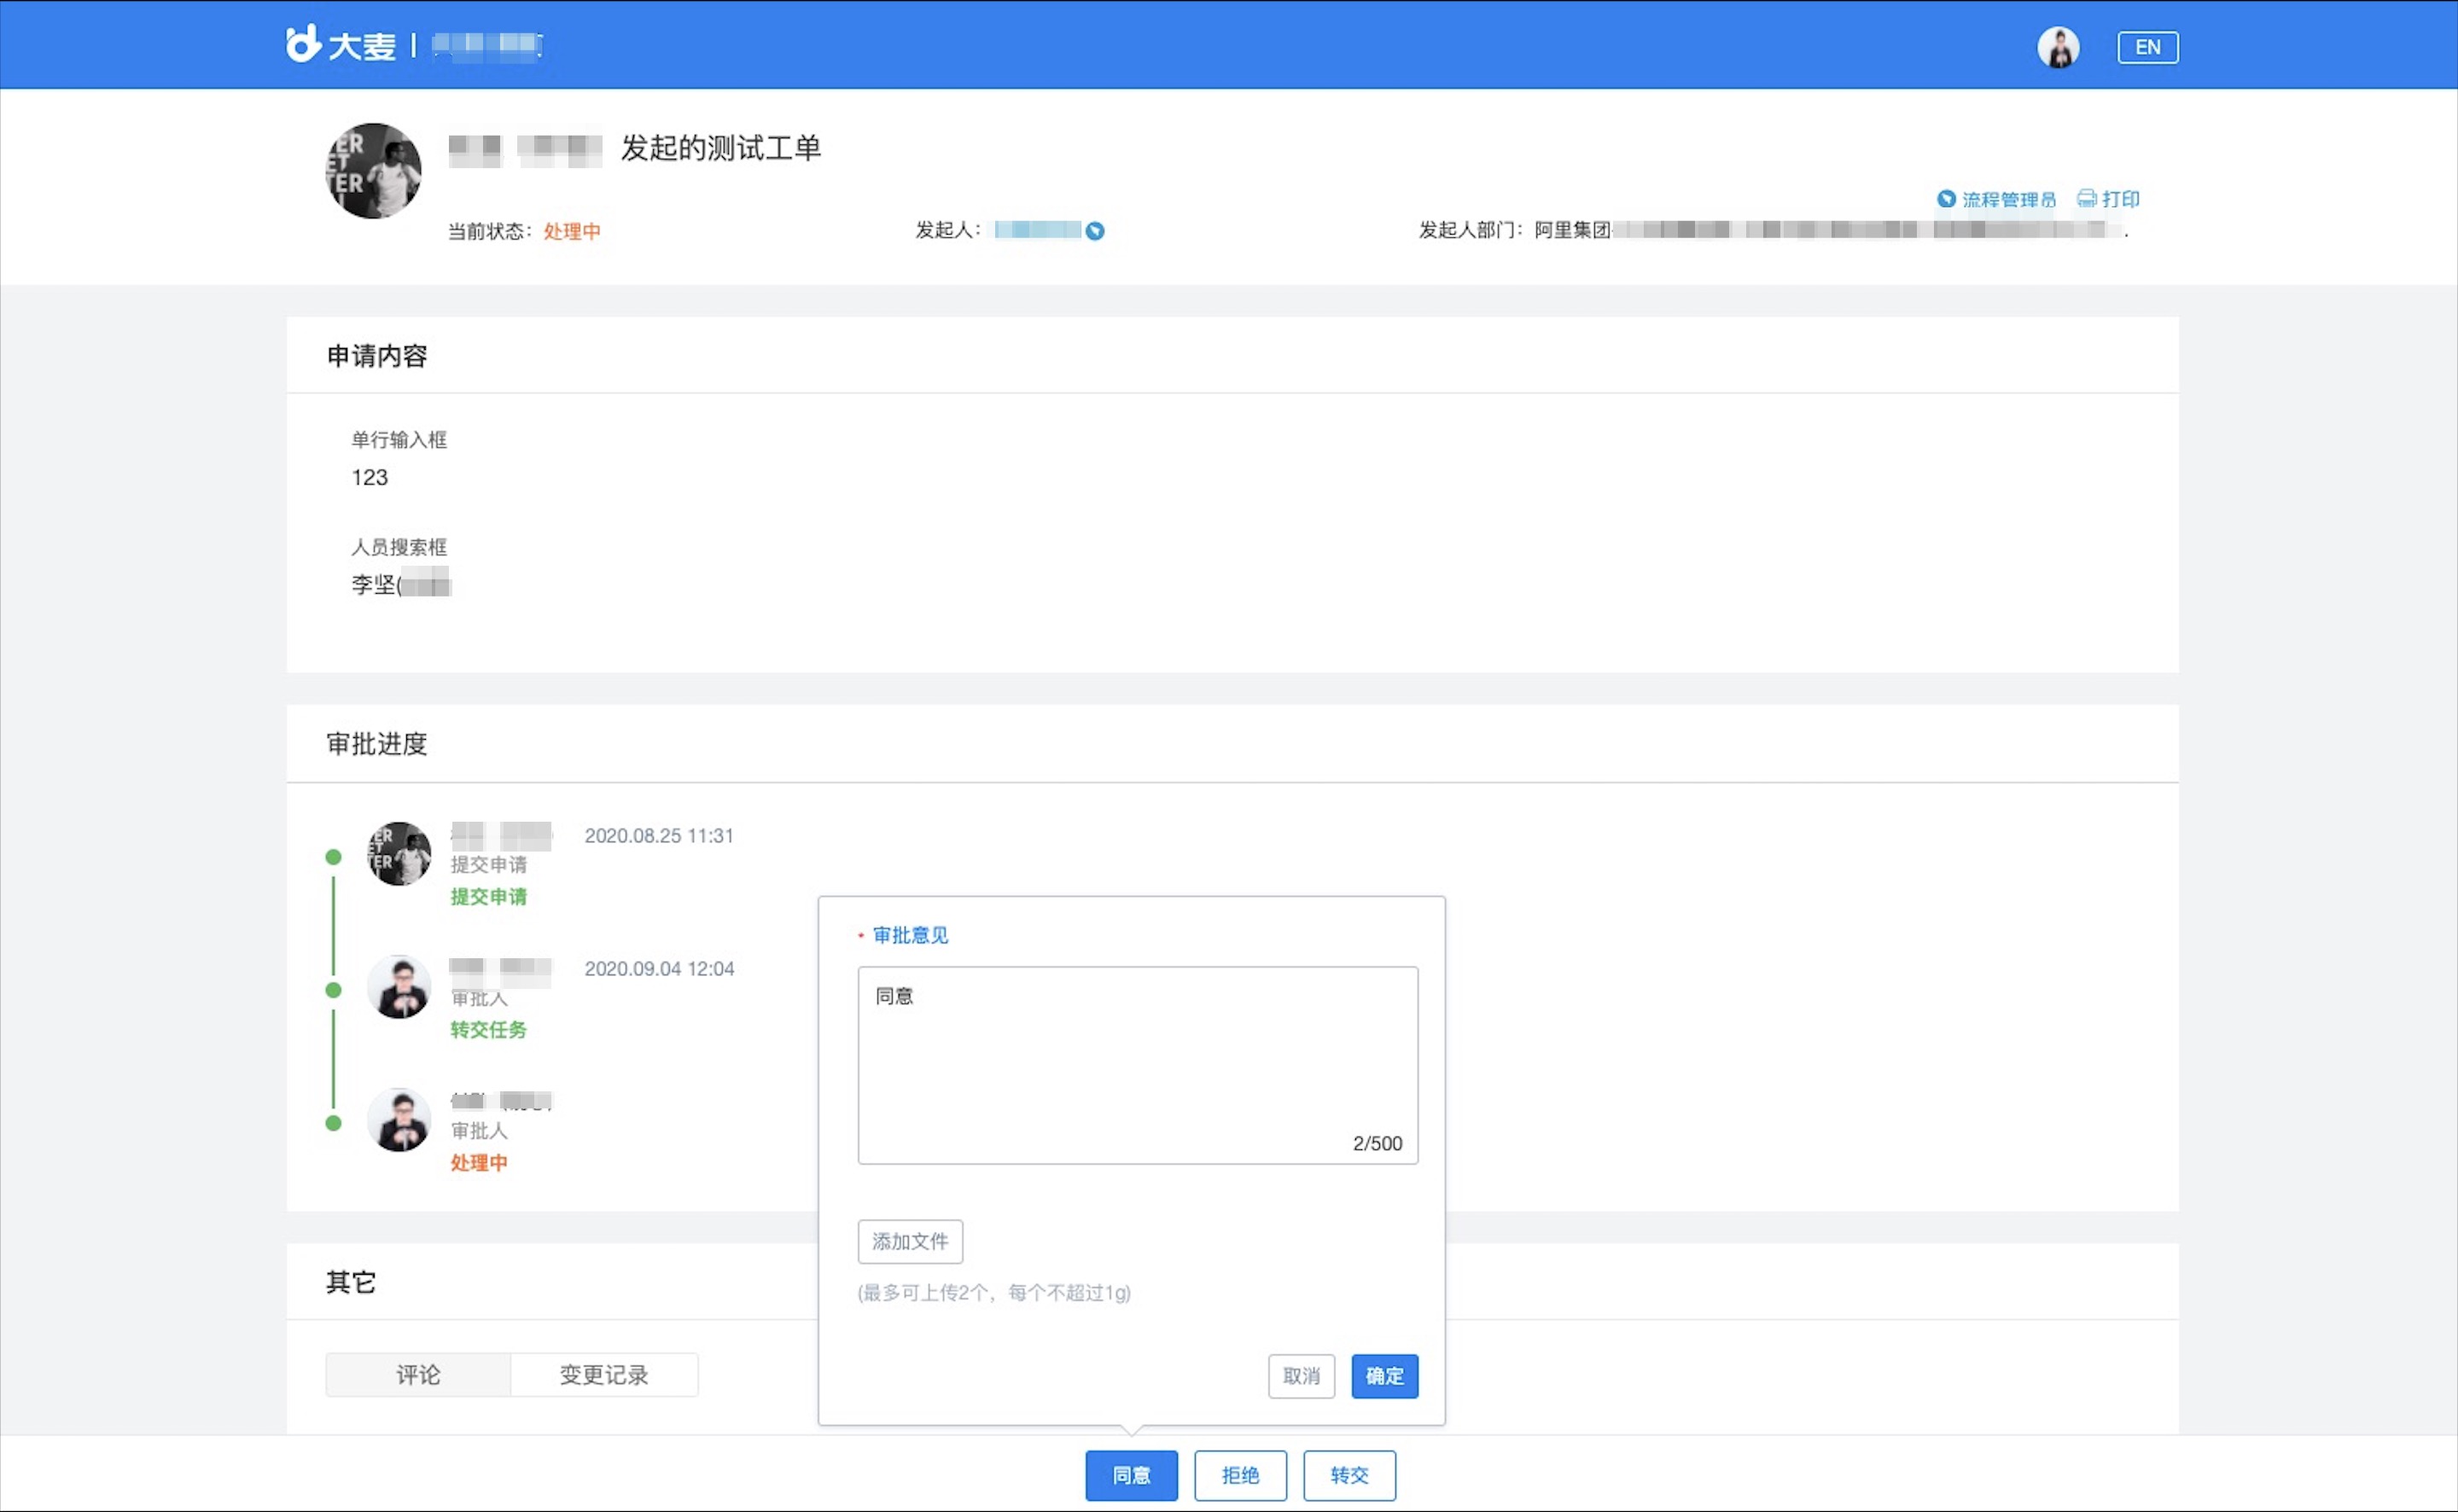Click the print icon
The image size is (2458, 1512).
(2087, 199)
